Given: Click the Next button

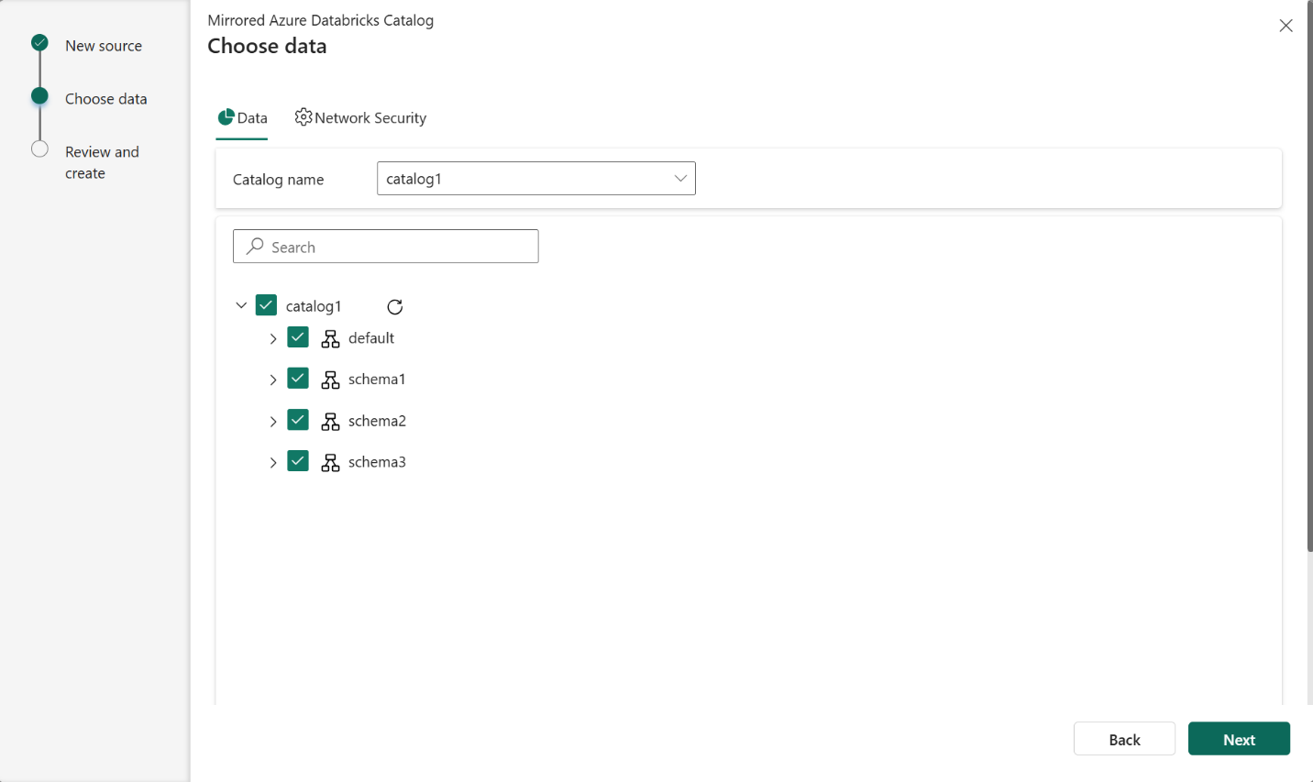Looking at the screenshot, I should (x=1239, y=739).
